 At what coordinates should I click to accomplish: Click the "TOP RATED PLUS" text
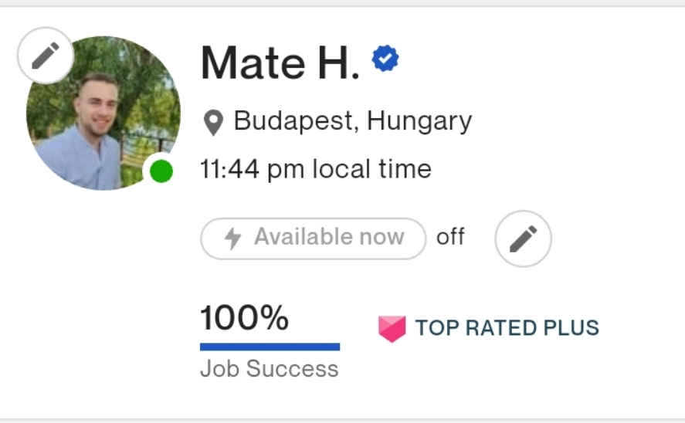pos(507,328)
